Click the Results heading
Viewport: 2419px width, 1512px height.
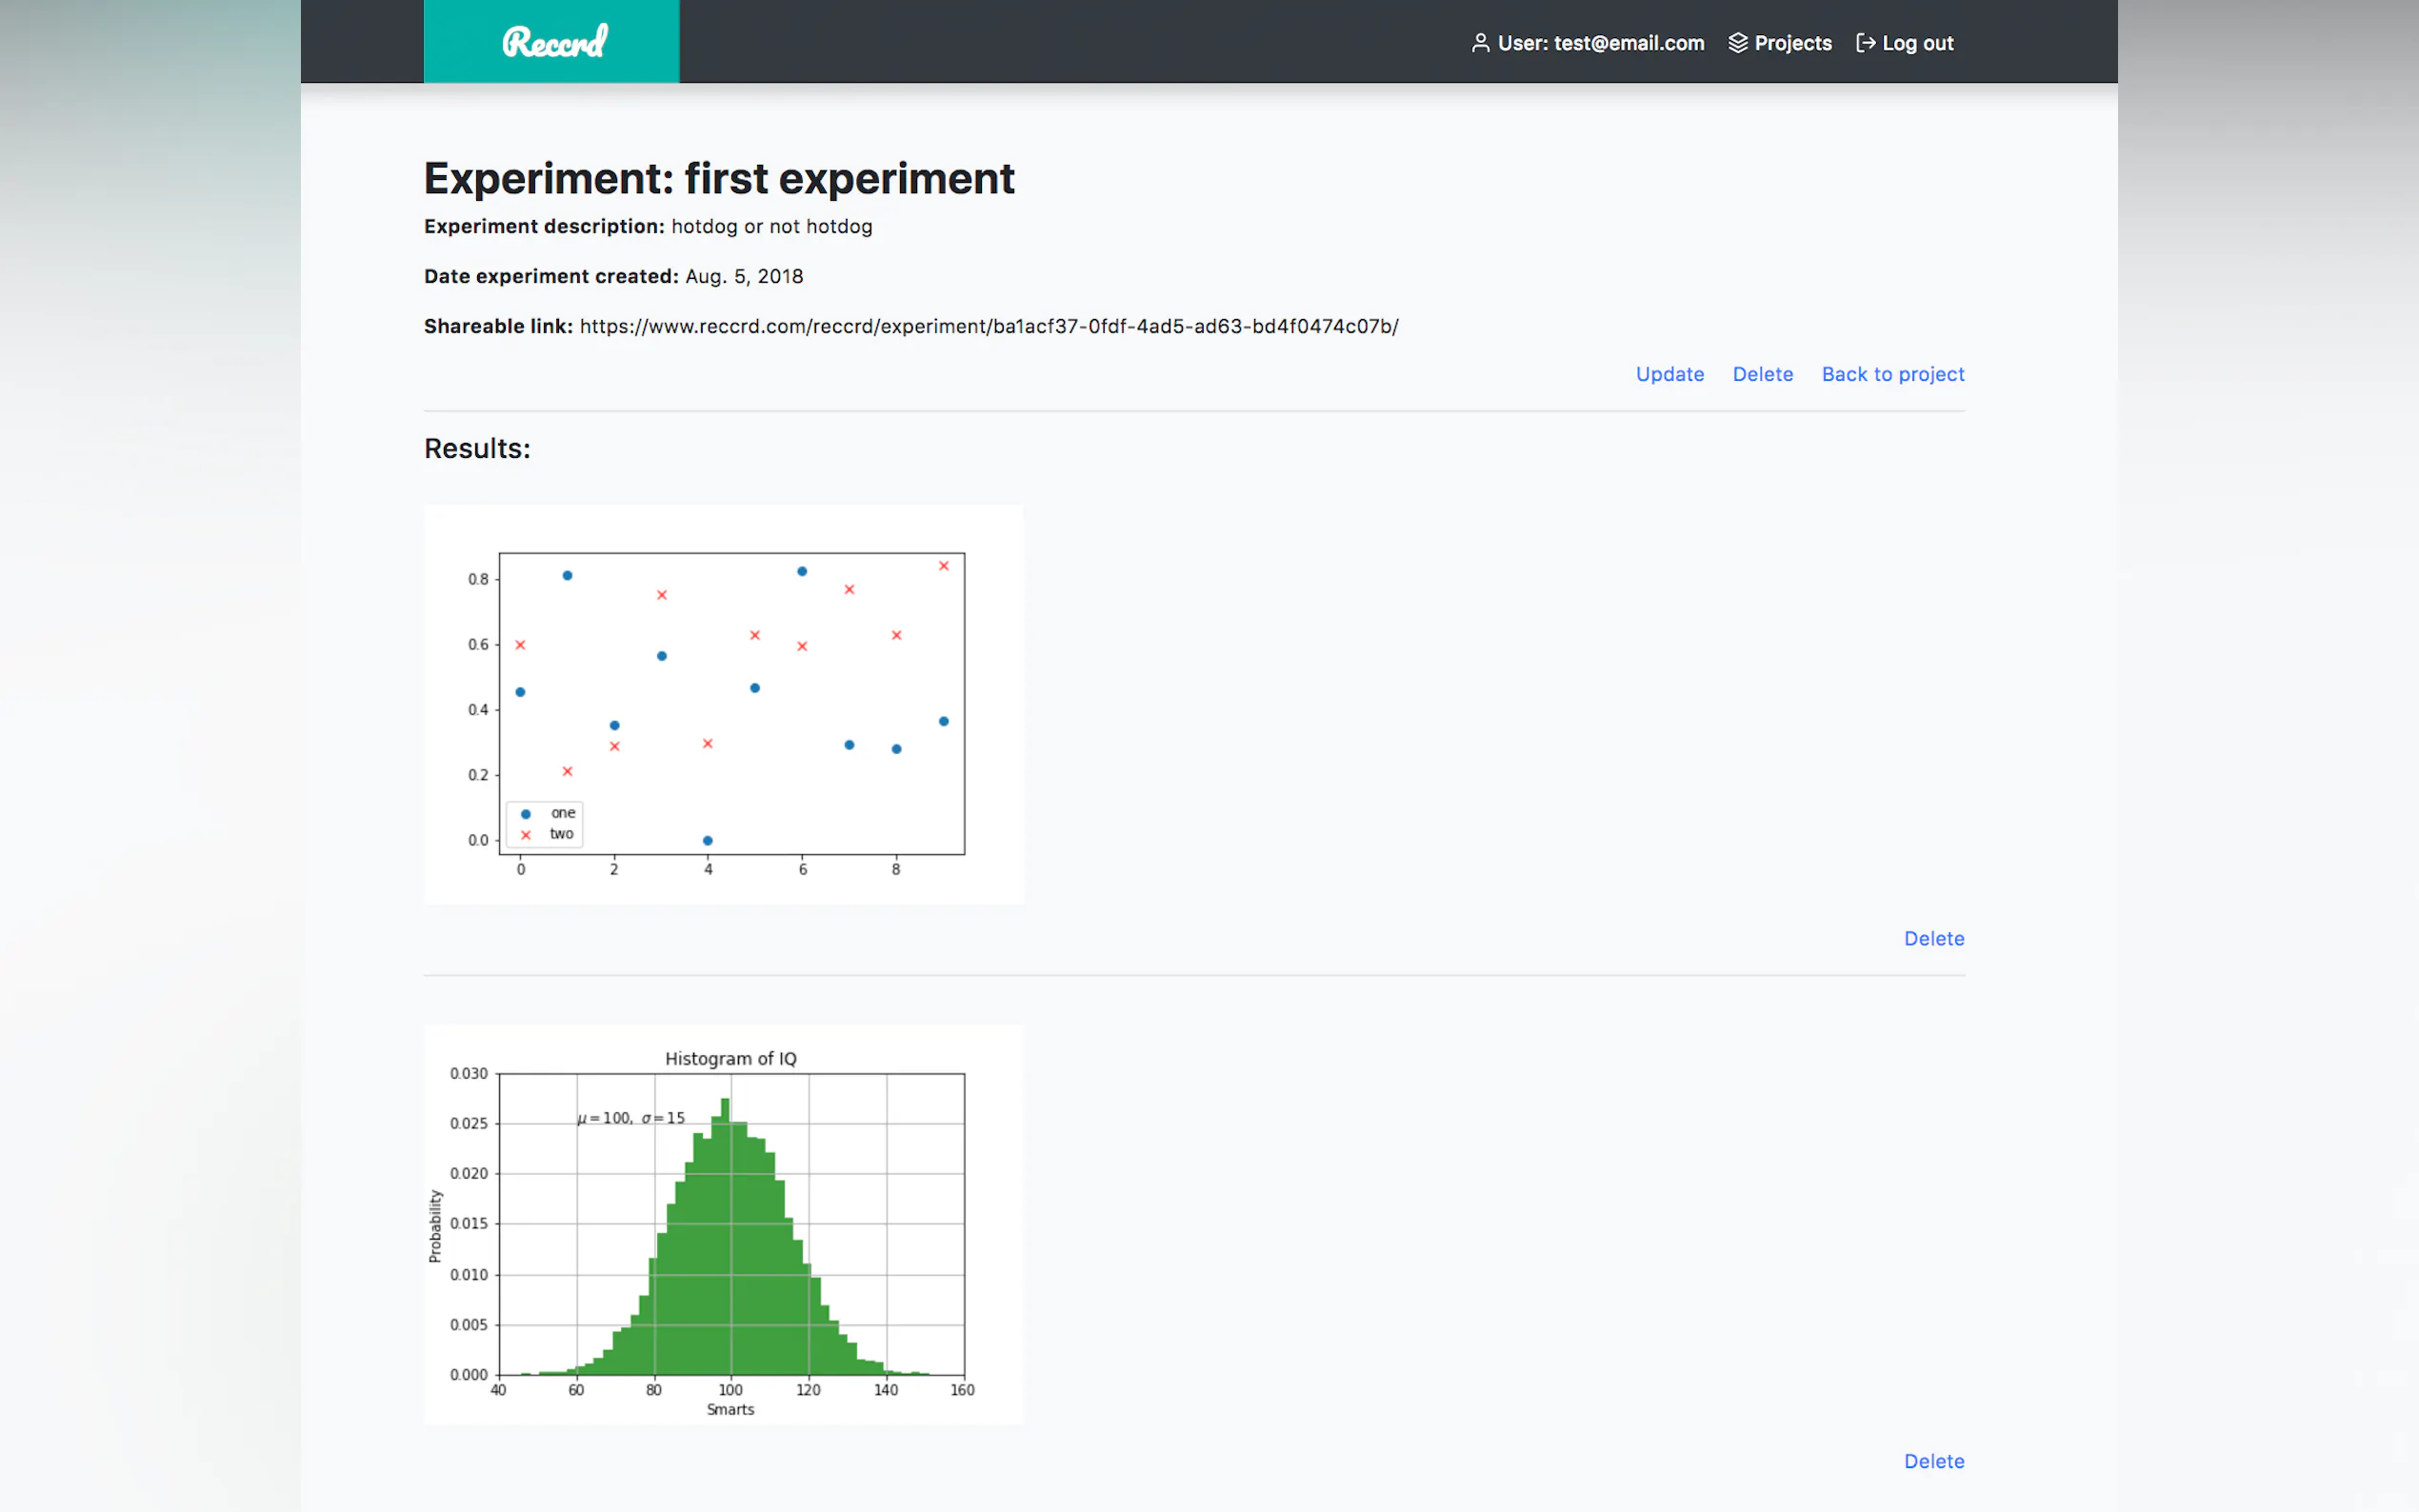[x=477, y=449]
